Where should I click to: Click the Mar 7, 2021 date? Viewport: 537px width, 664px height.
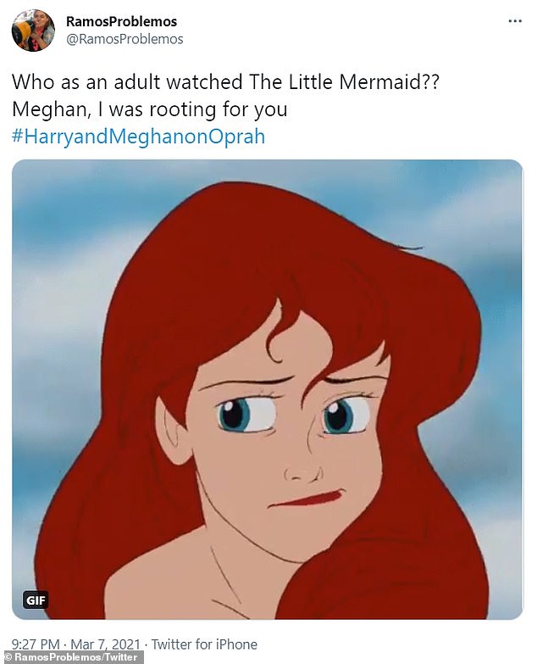(105, 644)
